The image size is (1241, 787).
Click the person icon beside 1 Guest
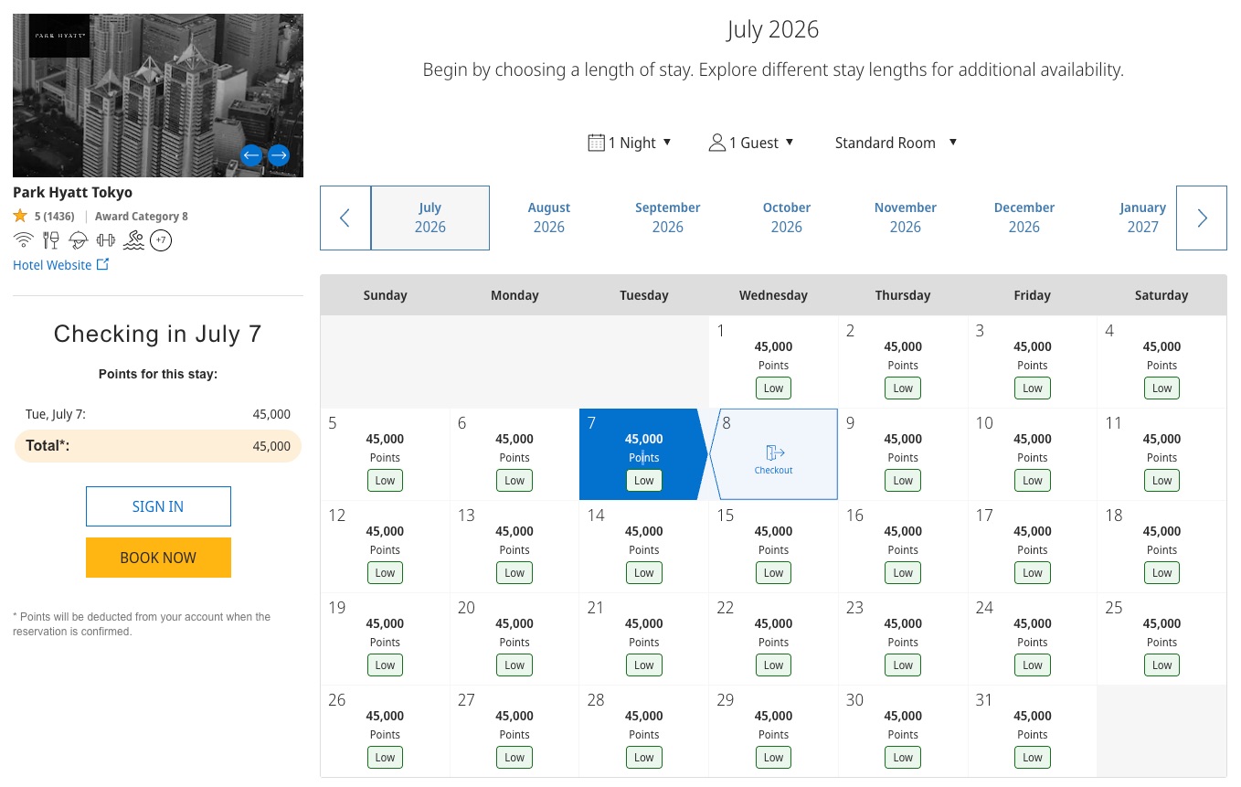coord(717,143)
